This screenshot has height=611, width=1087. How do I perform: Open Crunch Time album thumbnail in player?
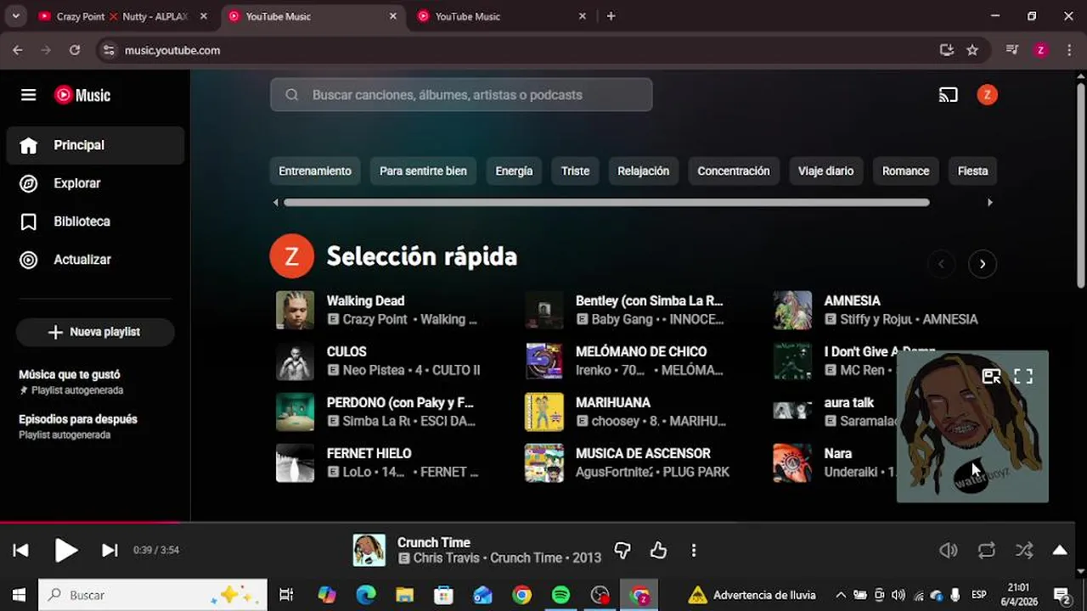click(x=369, y=550)
